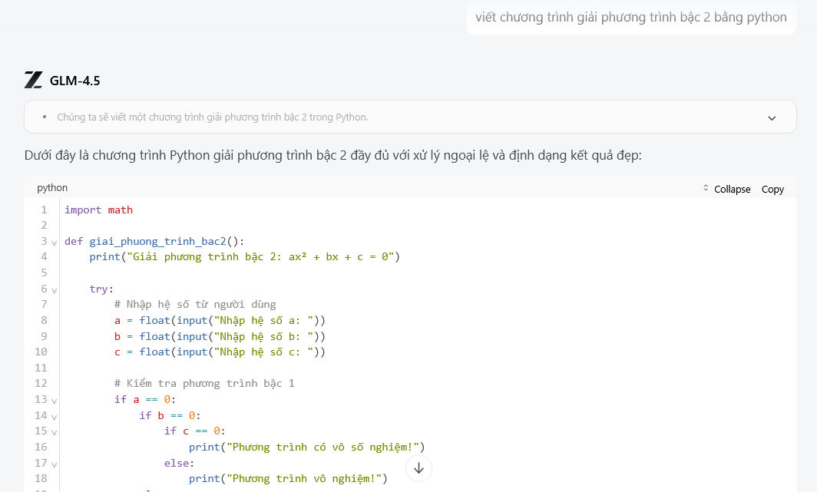Fold the try block at line 6

coord(54,290)
